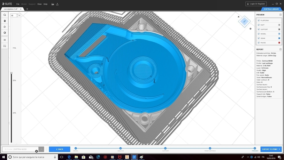
Task: Click the Windows search box
Action: [x=32, y=157]
